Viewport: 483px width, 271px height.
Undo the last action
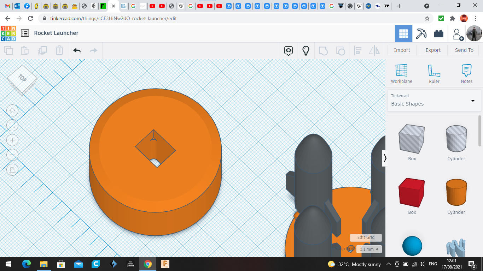pos(77,50)
